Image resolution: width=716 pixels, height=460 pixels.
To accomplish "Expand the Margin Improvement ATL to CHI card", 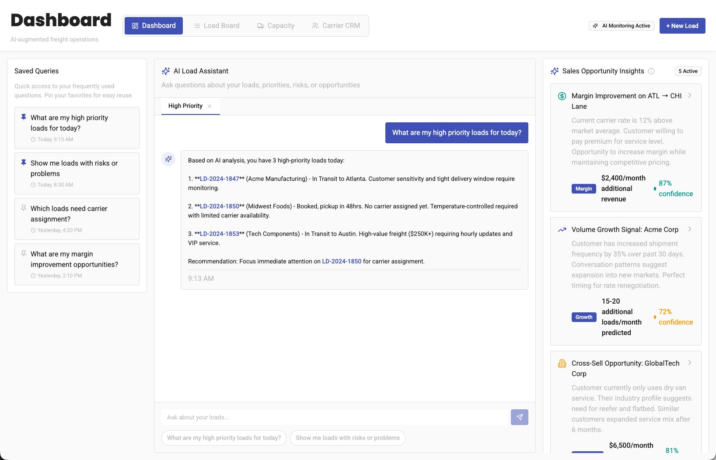I will coord(690,96).
